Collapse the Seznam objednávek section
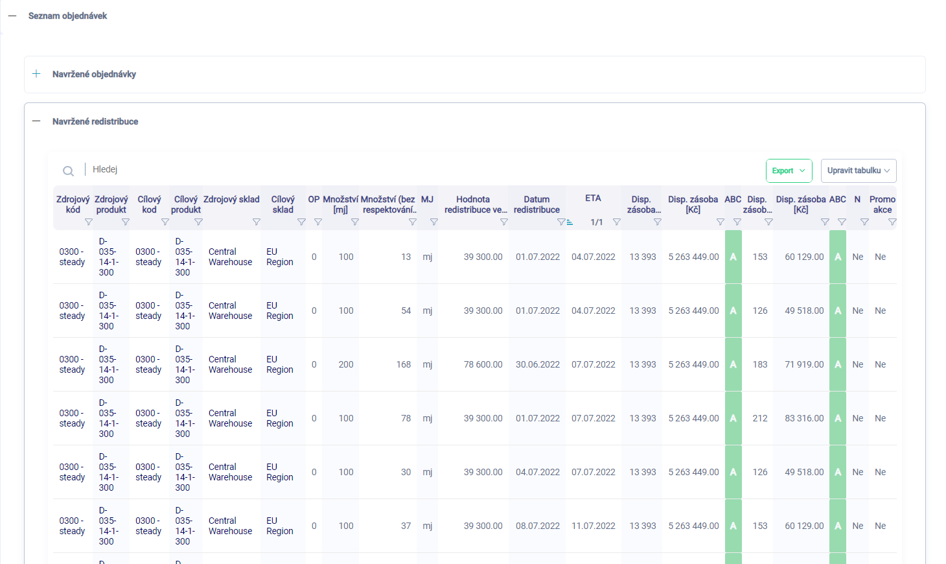 tap(12, 16)
